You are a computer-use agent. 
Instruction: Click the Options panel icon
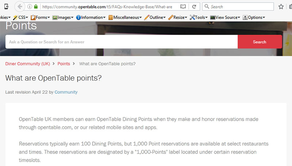245,18
